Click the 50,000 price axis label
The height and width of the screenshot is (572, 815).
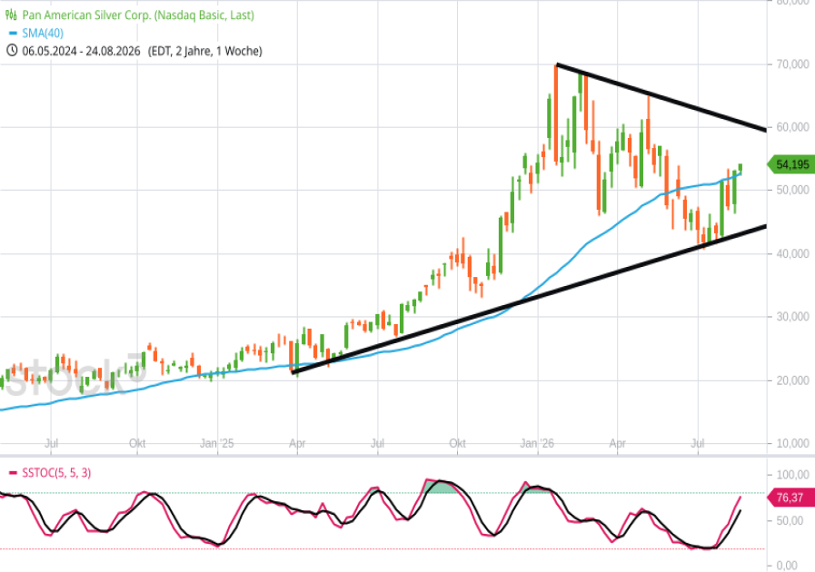792,190
